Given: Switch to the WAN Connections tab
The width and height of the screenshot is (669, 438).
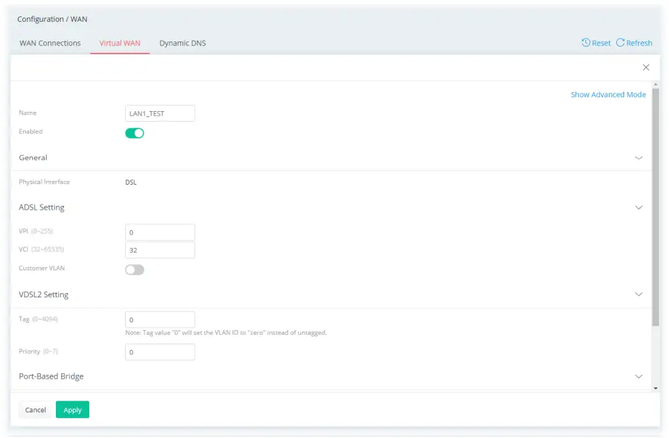Looking at the screenshot, I should coord(49,43).
